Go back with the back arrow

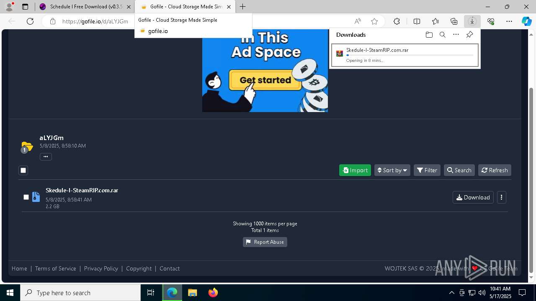pyautogui.click(x=12, y=21)
